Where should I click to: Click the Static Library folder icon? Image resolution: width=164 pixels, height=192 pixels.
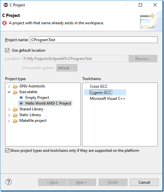[x=15, y=115]
